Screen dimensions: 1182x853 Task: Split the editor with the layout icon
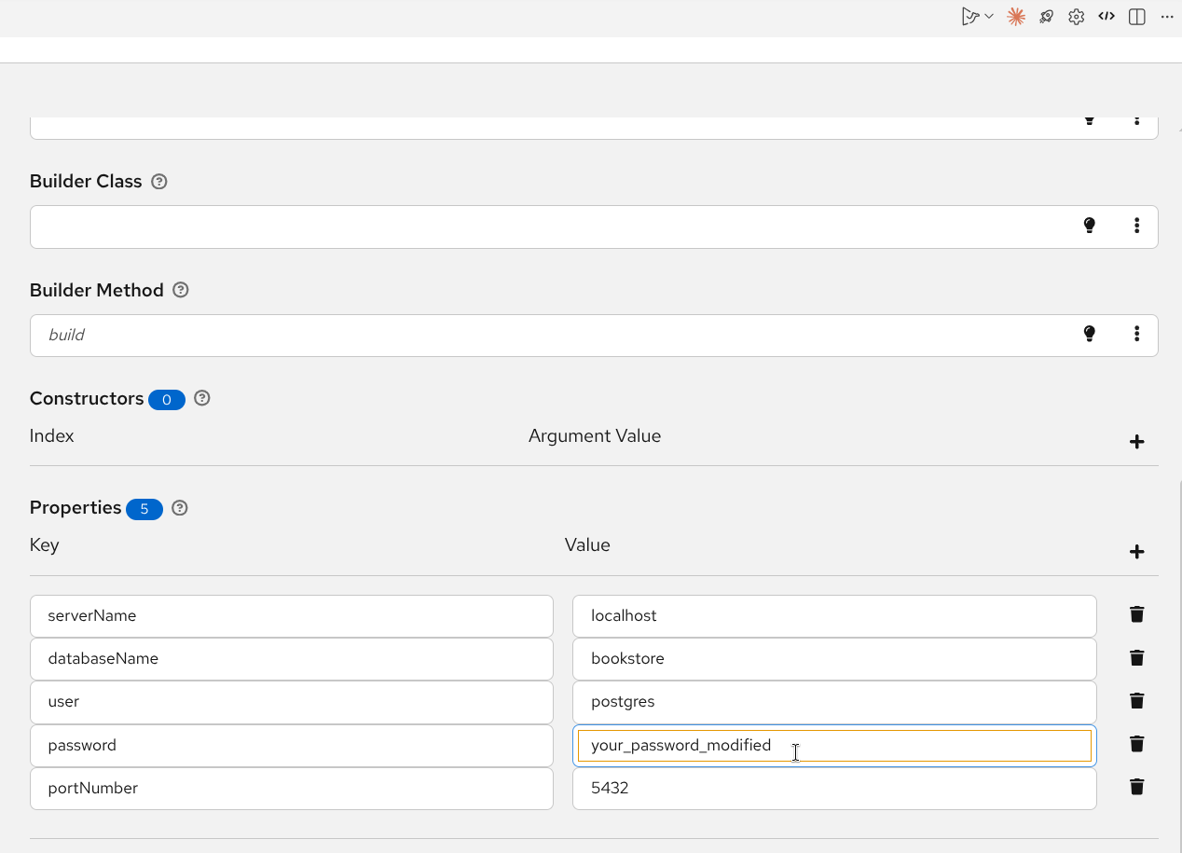[1136, 17]
